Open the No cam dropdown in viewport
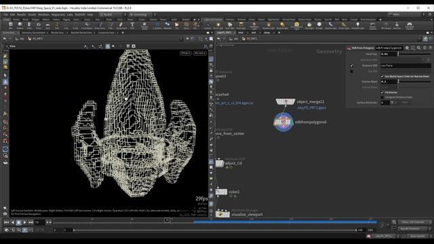 [200, 53]
